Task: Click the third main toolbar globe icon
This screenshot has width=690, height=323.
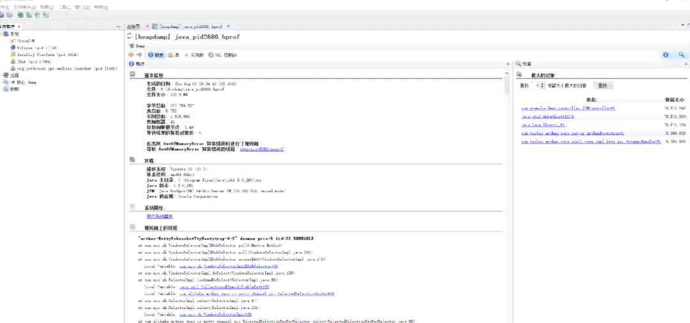Action: (x=20, y=15)
